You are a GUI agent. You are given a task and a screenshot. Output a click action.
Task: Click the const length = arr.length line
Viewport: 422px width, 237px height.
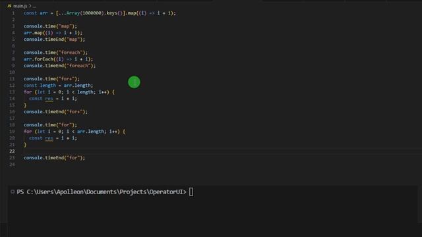[x=58, y=86]
